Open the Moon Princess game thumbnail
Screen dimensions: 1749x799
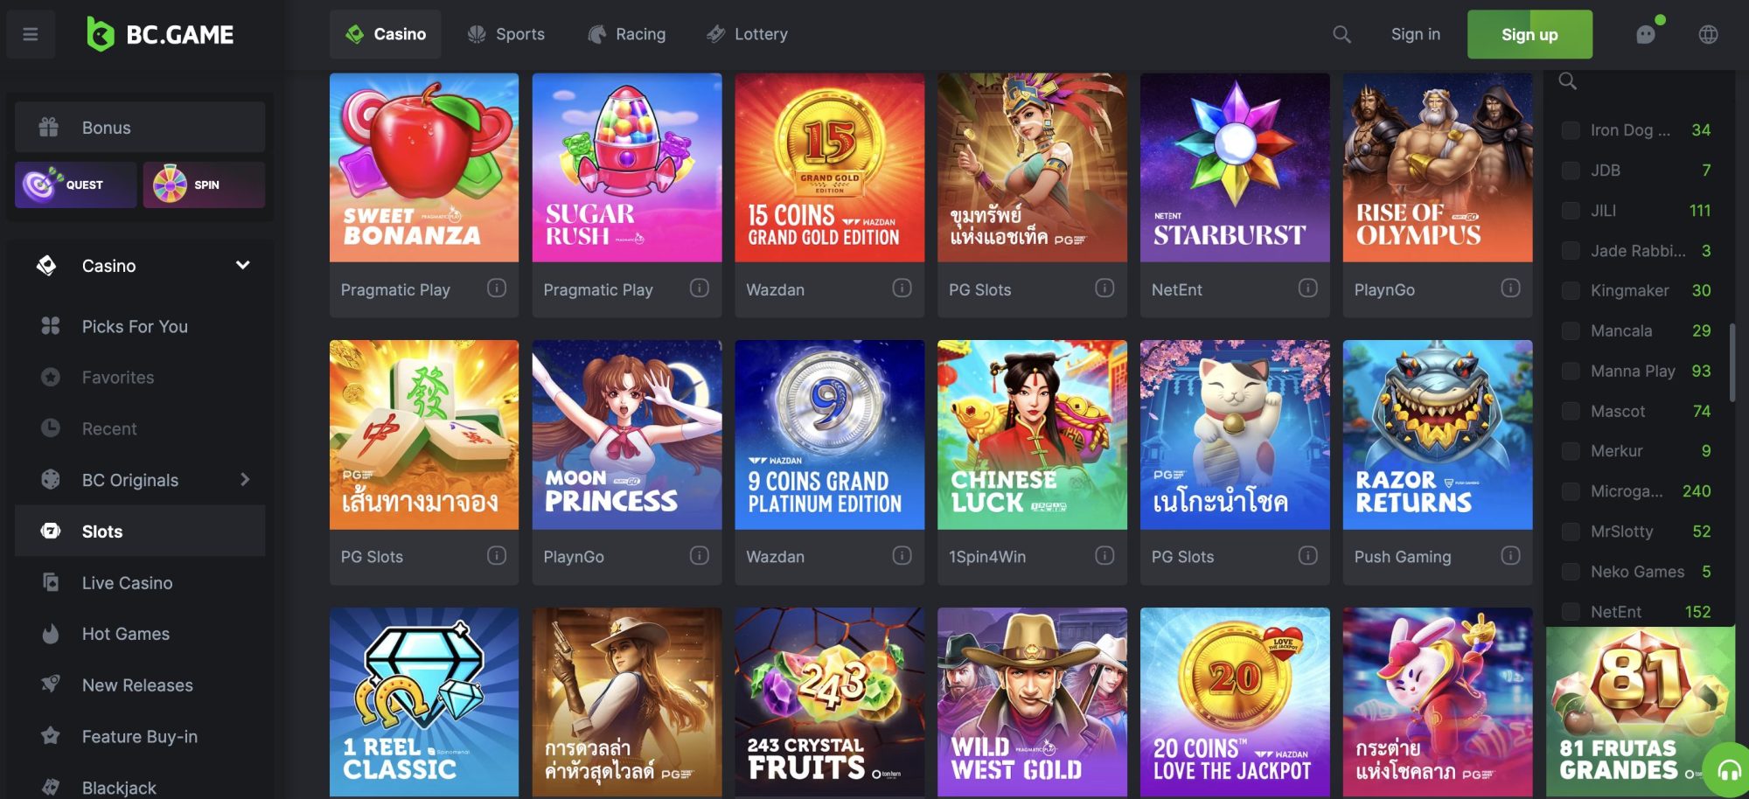[627, 434]
